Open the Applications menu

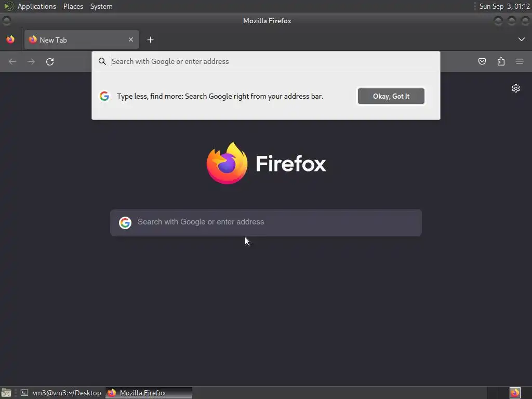click(37, 6)
